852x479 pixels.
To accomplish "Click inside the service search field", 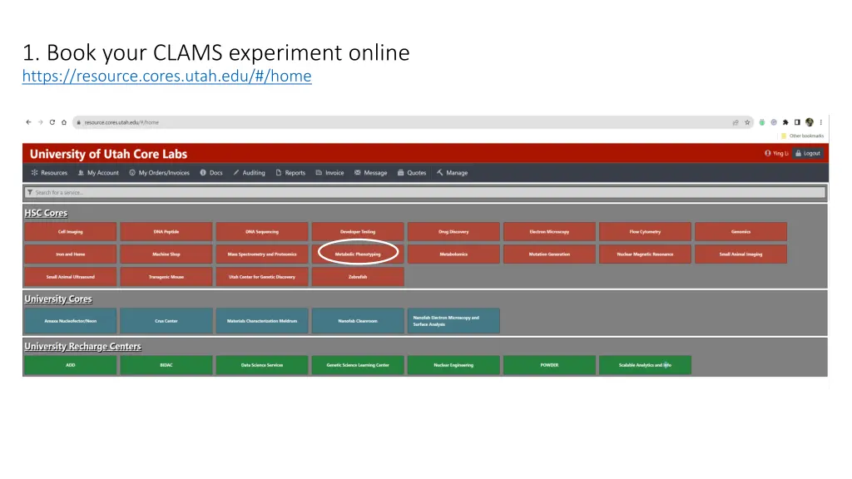I will pyautogui.click(x=250, y=191).
